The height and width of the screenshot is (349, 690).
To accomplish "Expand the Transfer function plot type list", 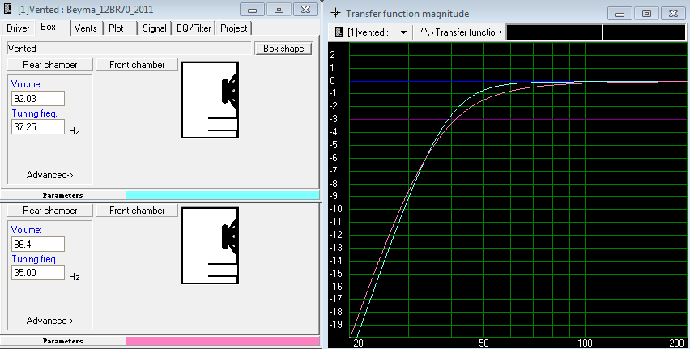I will (501, 32).
